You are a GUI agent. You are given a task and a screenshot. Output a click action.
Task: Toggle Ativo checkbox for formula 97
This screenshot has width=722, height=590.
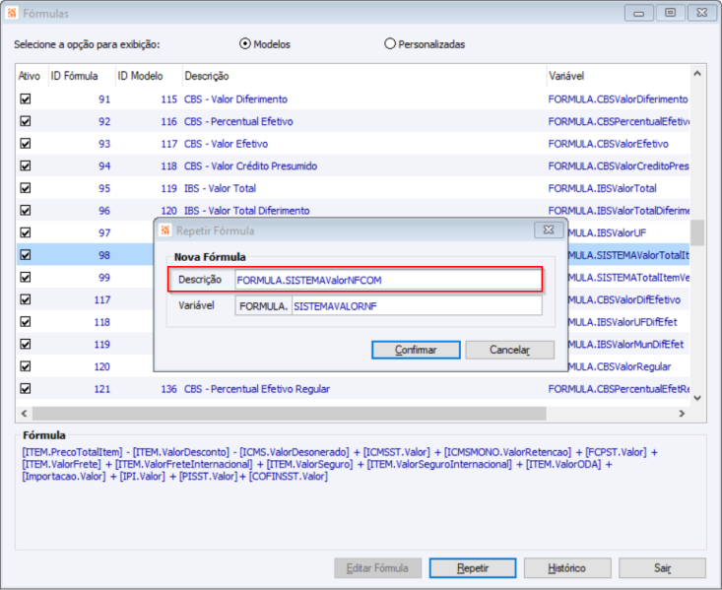[26, 232]
